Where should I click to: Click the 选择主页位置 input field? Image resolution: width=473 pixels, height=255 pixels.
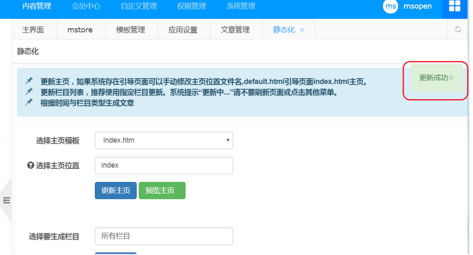pos(164,166)
